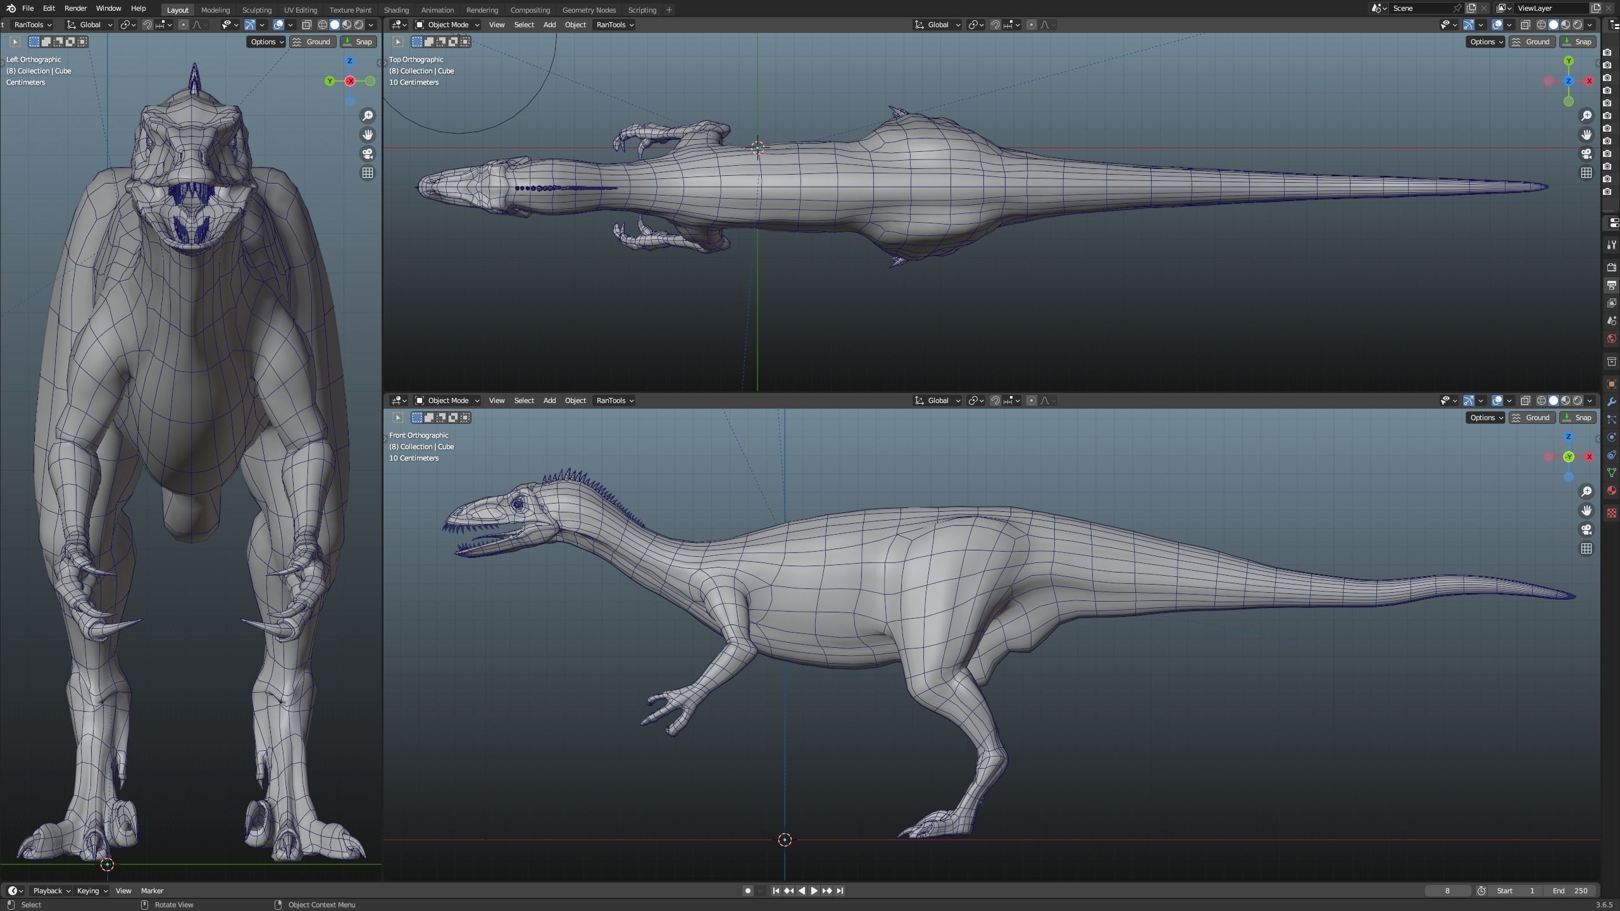Screen dimensions: 1620x911
Task: Open the Scene properties tab
Action: point(1612,321)
